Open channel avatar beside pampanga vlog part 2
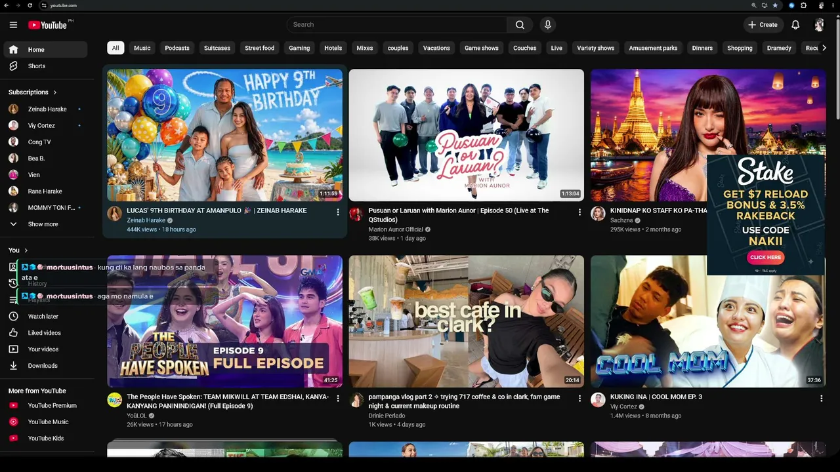The height and width of the screenshot is (472, 840). [356, 400]
